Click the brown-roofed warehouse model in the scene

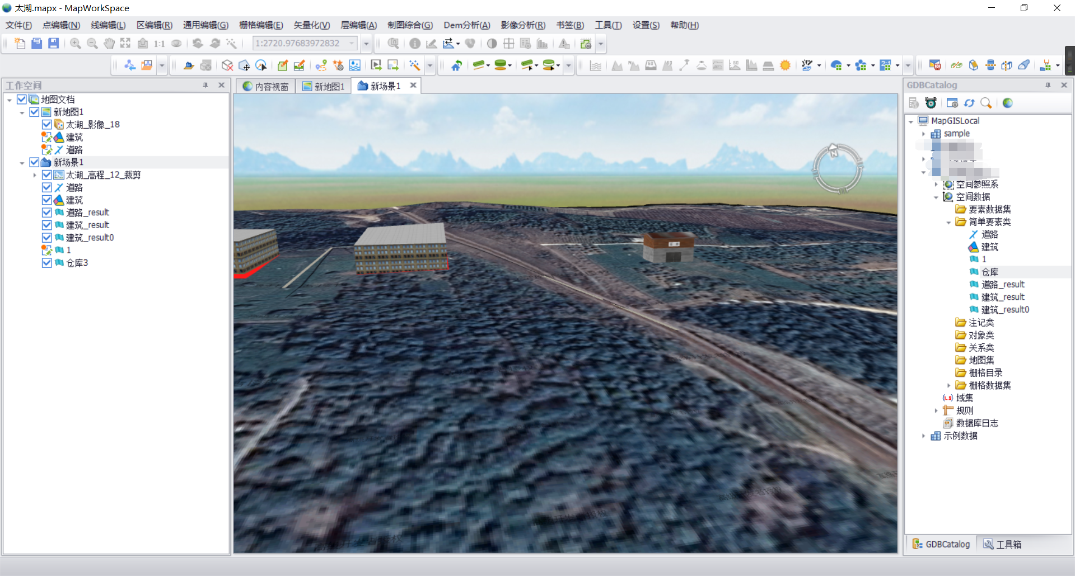669,247
